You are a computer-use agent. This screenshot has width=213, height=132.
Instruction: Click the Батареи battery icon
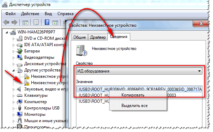point(20,51)
